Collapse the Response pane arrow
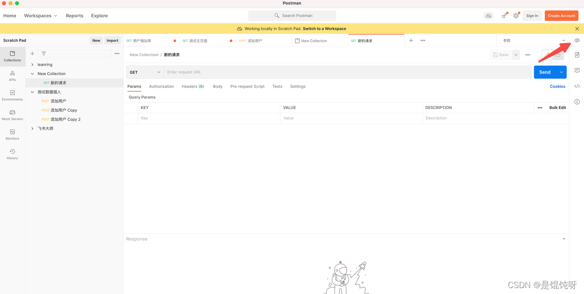This screenshot has height=294, width=584. [x=564, y=239]
